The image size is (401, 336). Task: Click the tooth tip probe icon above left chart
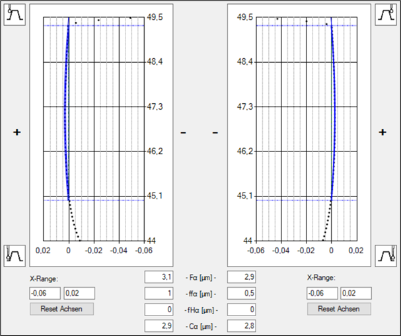tap(14, 15)
